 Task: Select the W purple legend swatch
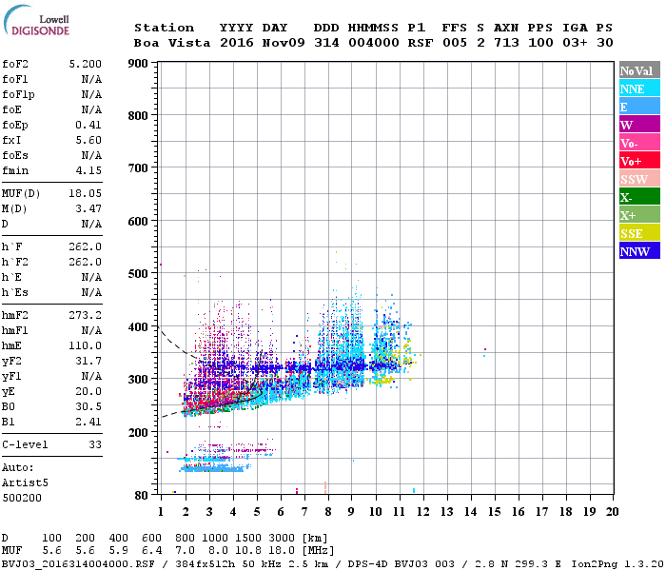pyautogui.click(x=639, y=125)
